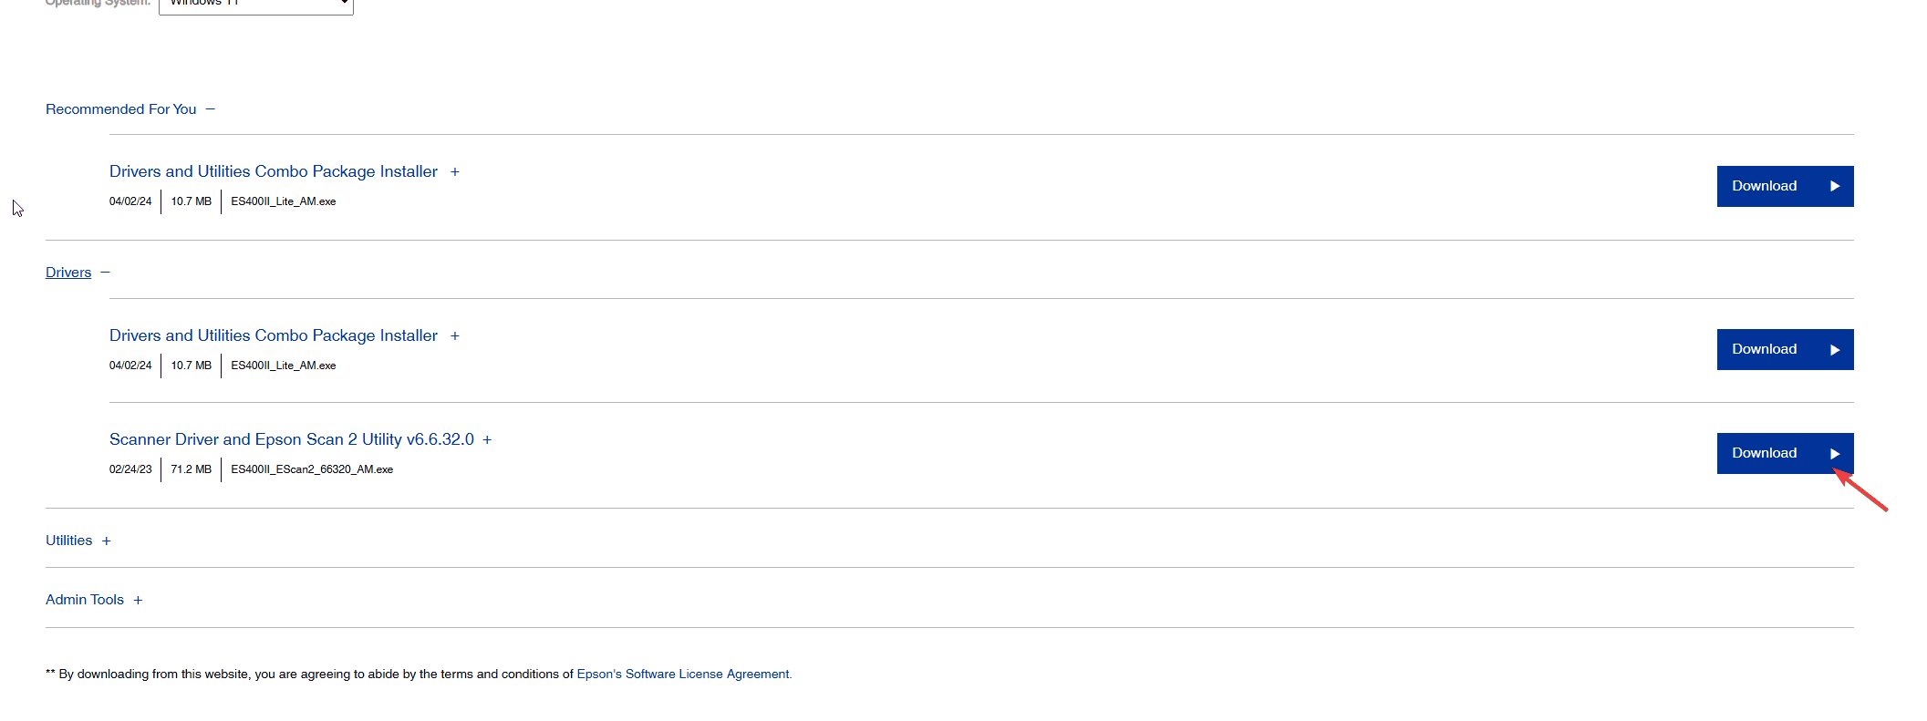The width and height of the screenshot is (1927, 721).
Task: Expand the Recommended Combo Package Installer plus icon
Action: [x=455, y=172]
